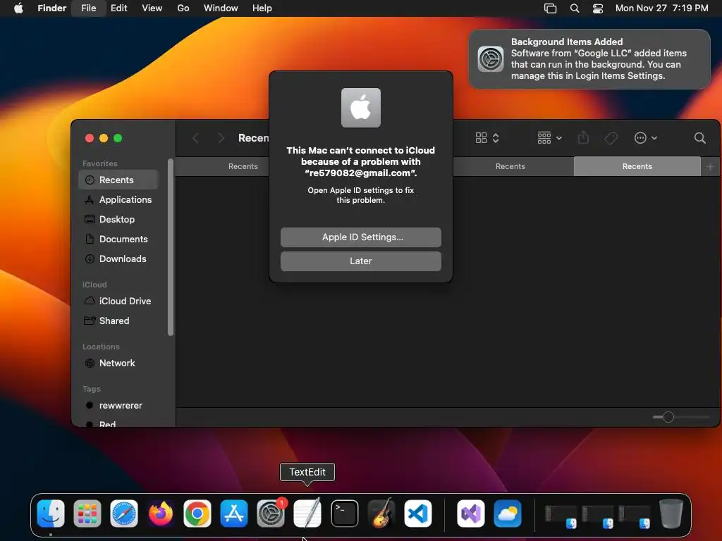Open Shared in Finder sidebar

[x=118, y=321]
